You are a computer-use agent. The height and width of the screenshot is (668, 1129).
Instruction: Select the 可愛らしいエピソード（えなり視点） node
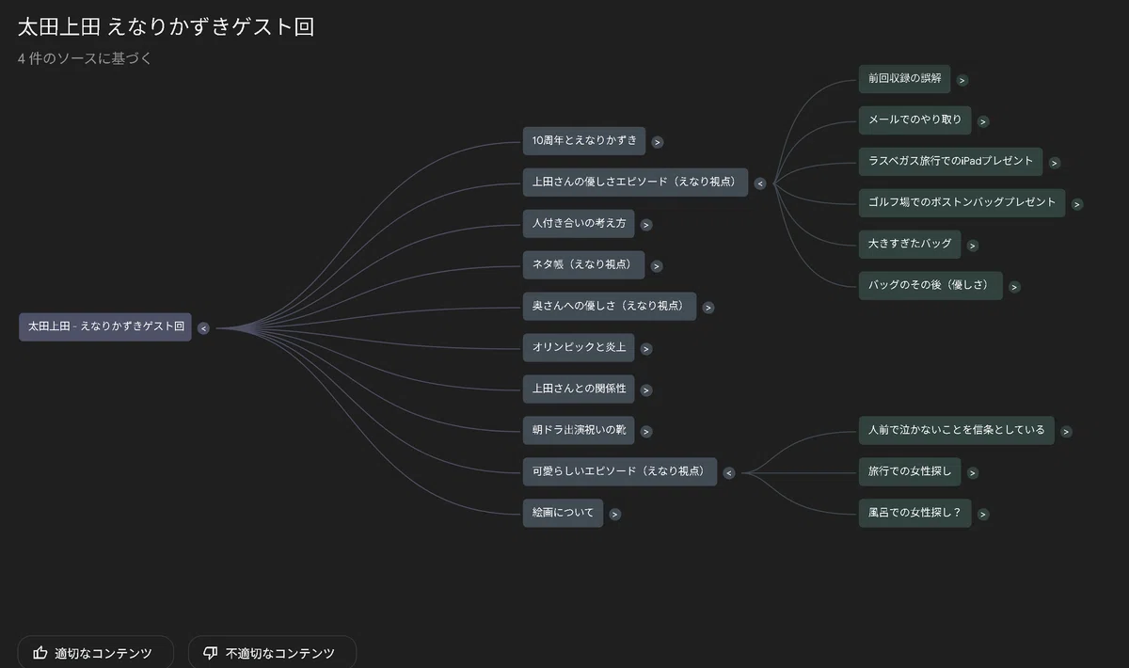[x=620, y=472]
